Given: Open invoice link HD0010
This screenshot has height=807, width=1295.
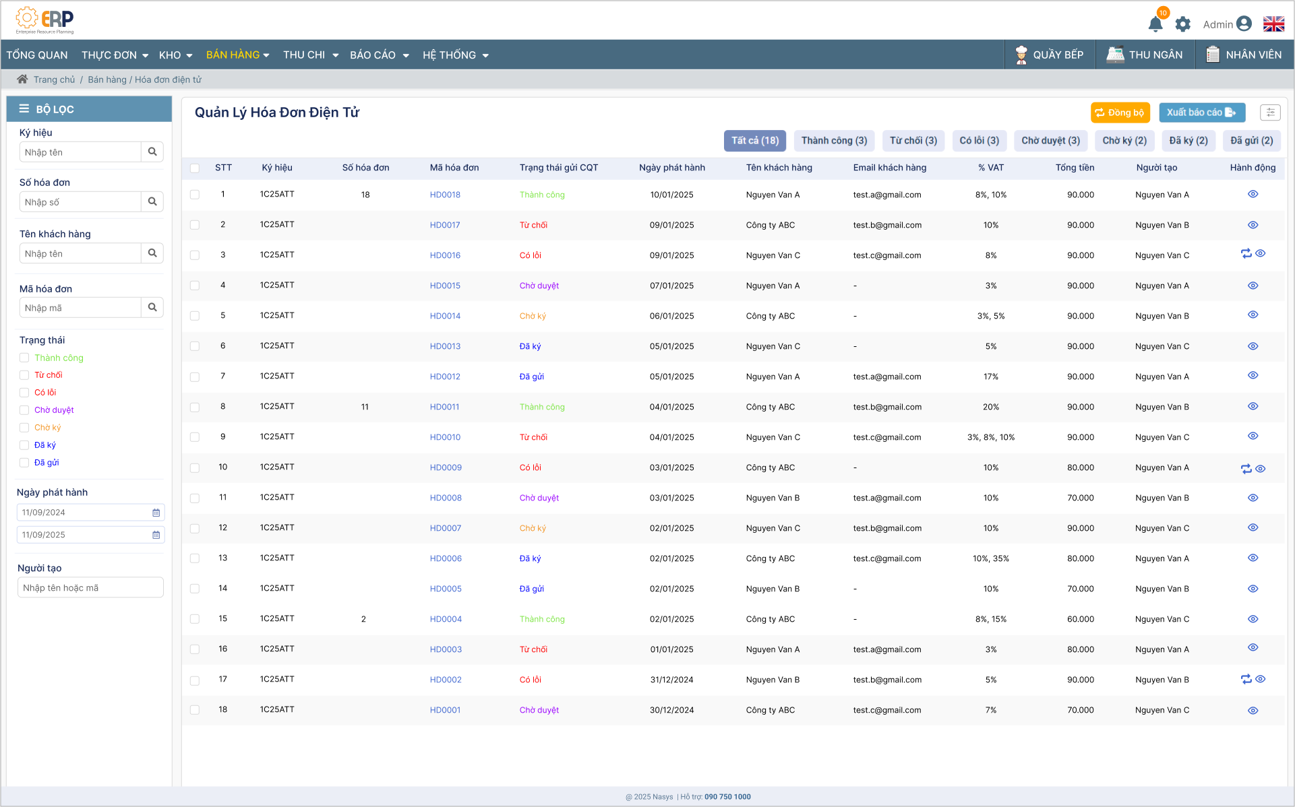Looking at the screenshot, I should pyautogui.click(x=445, y=437).
